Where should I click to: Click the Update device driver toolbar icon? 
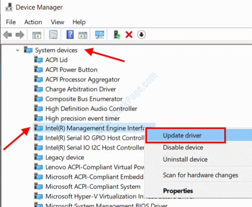point(117,35)
